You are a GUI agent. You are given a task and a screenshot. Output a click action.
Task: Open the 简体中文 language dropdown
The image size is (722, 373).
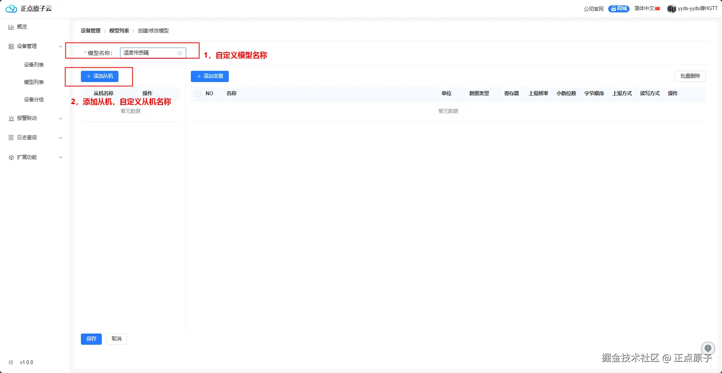tap(647, 9)
